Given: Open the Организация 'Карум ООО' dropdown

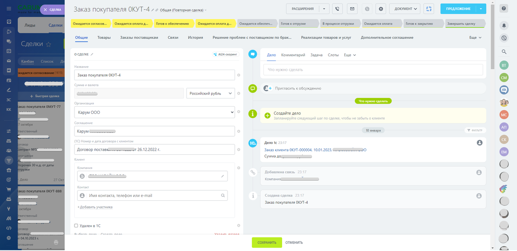Looking at the screenshot, I should (155, 112).
